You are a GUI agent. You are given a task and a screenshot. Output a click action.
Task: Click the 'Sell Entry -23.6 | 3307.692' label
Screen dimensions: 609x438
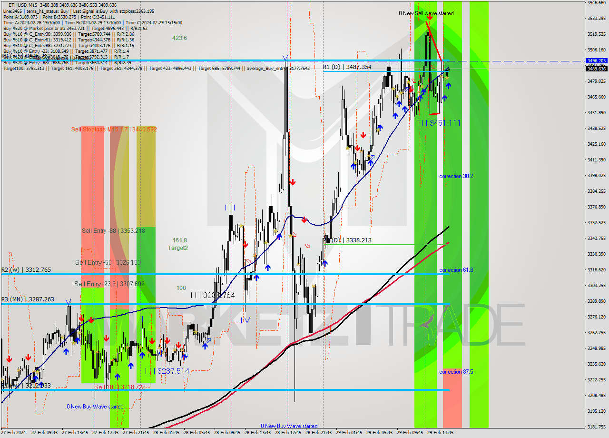(x=109, y=284)
